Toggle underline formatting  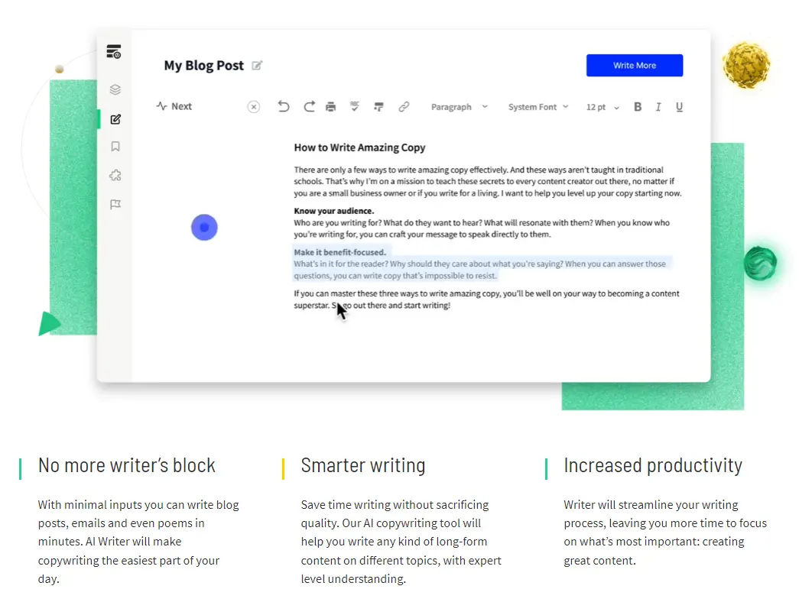[x=679, y=107]
